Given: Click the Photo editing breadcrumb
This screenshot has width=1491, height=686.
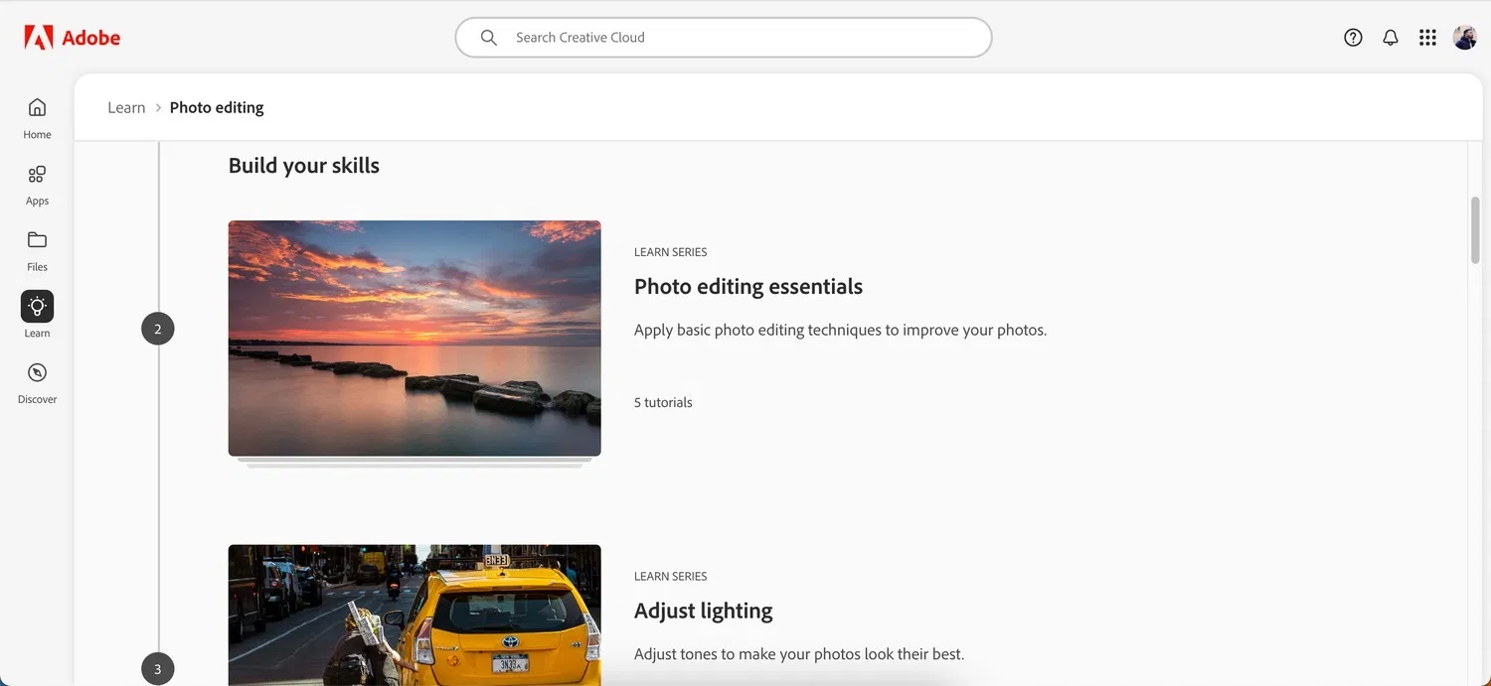Looking at the screenshot, I should coord(217,107).
